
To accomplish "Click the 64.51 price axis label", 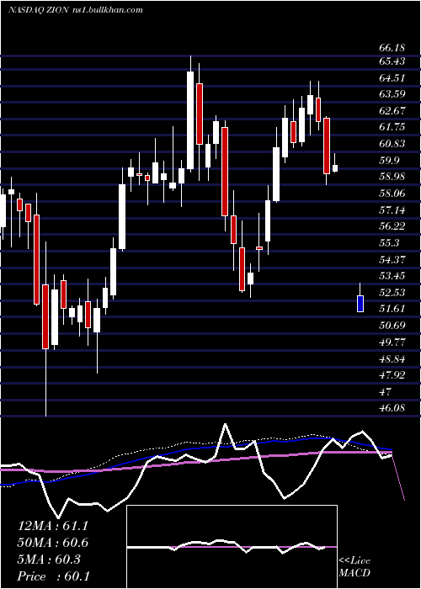I will point(392,77).
